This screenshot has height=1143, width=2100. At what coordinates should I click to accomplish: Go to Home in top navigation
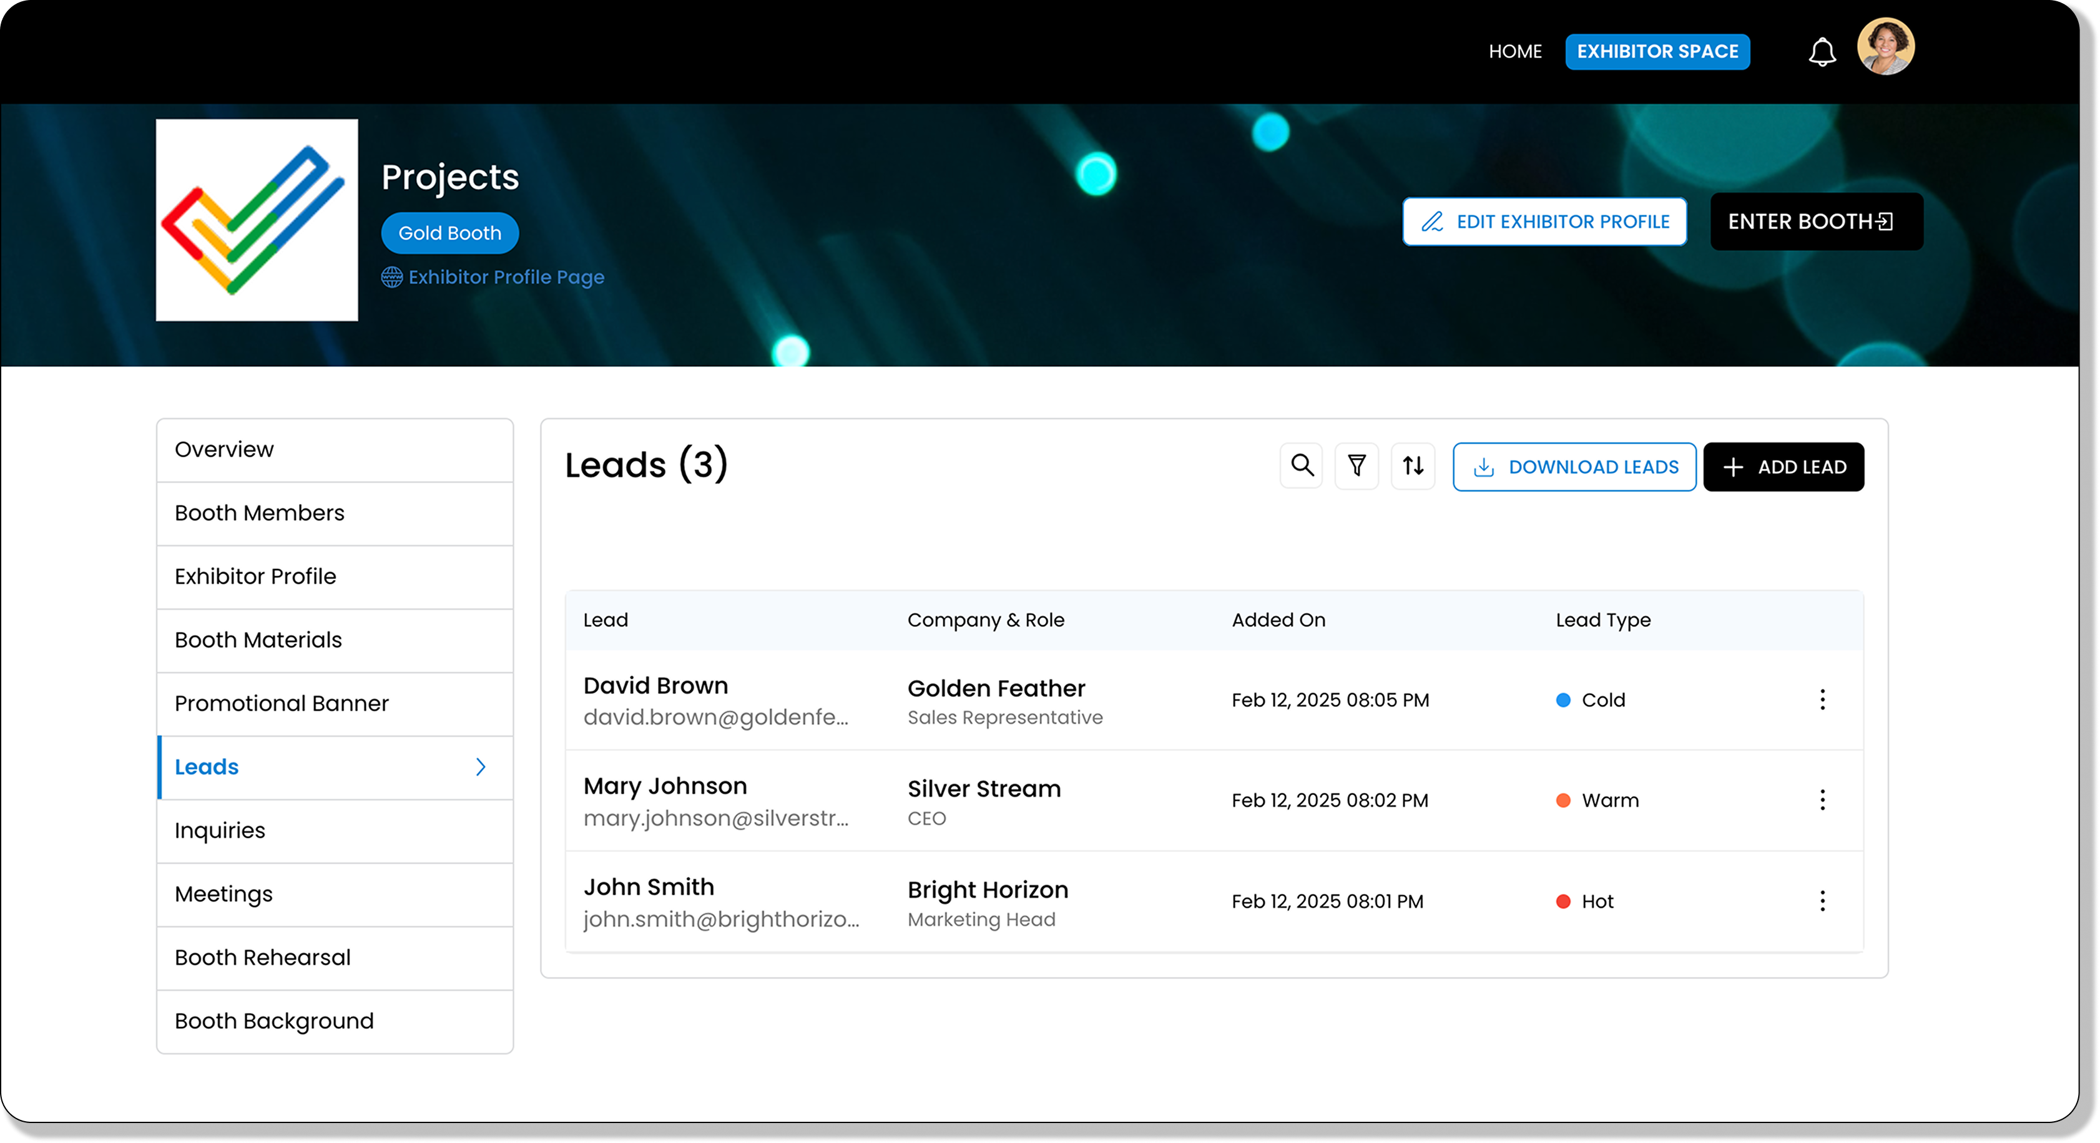(x=1514, y=51)
